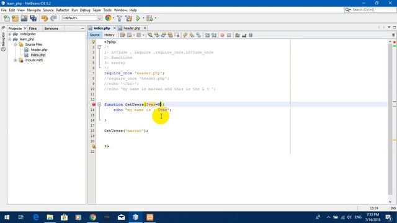Click the Clean and Build Project icon

pyautogui.click(x=128, y=18)
